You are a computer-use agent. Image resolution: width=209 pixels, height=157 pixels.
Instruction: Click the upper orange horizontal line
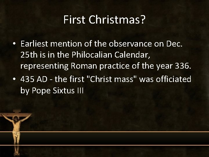tap(105, 132)
